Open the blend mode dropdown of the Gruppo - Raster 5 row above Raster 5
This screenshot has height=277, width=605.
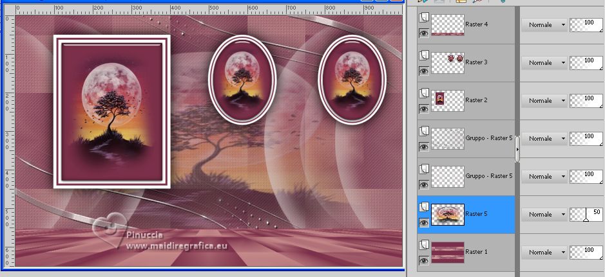[x=544, y=177]
